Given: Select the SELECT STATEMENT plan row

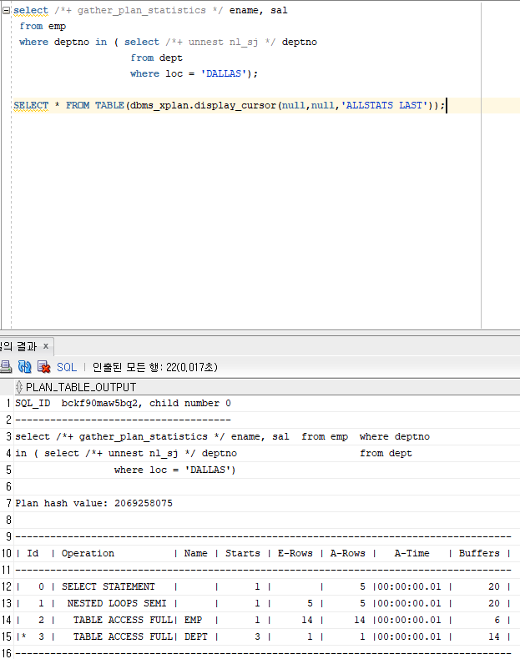Looking at the screenshot, I should point(267,586).
